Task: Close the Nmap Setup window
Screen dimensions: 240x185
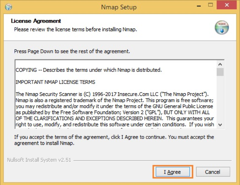Action: click(226, 5)
